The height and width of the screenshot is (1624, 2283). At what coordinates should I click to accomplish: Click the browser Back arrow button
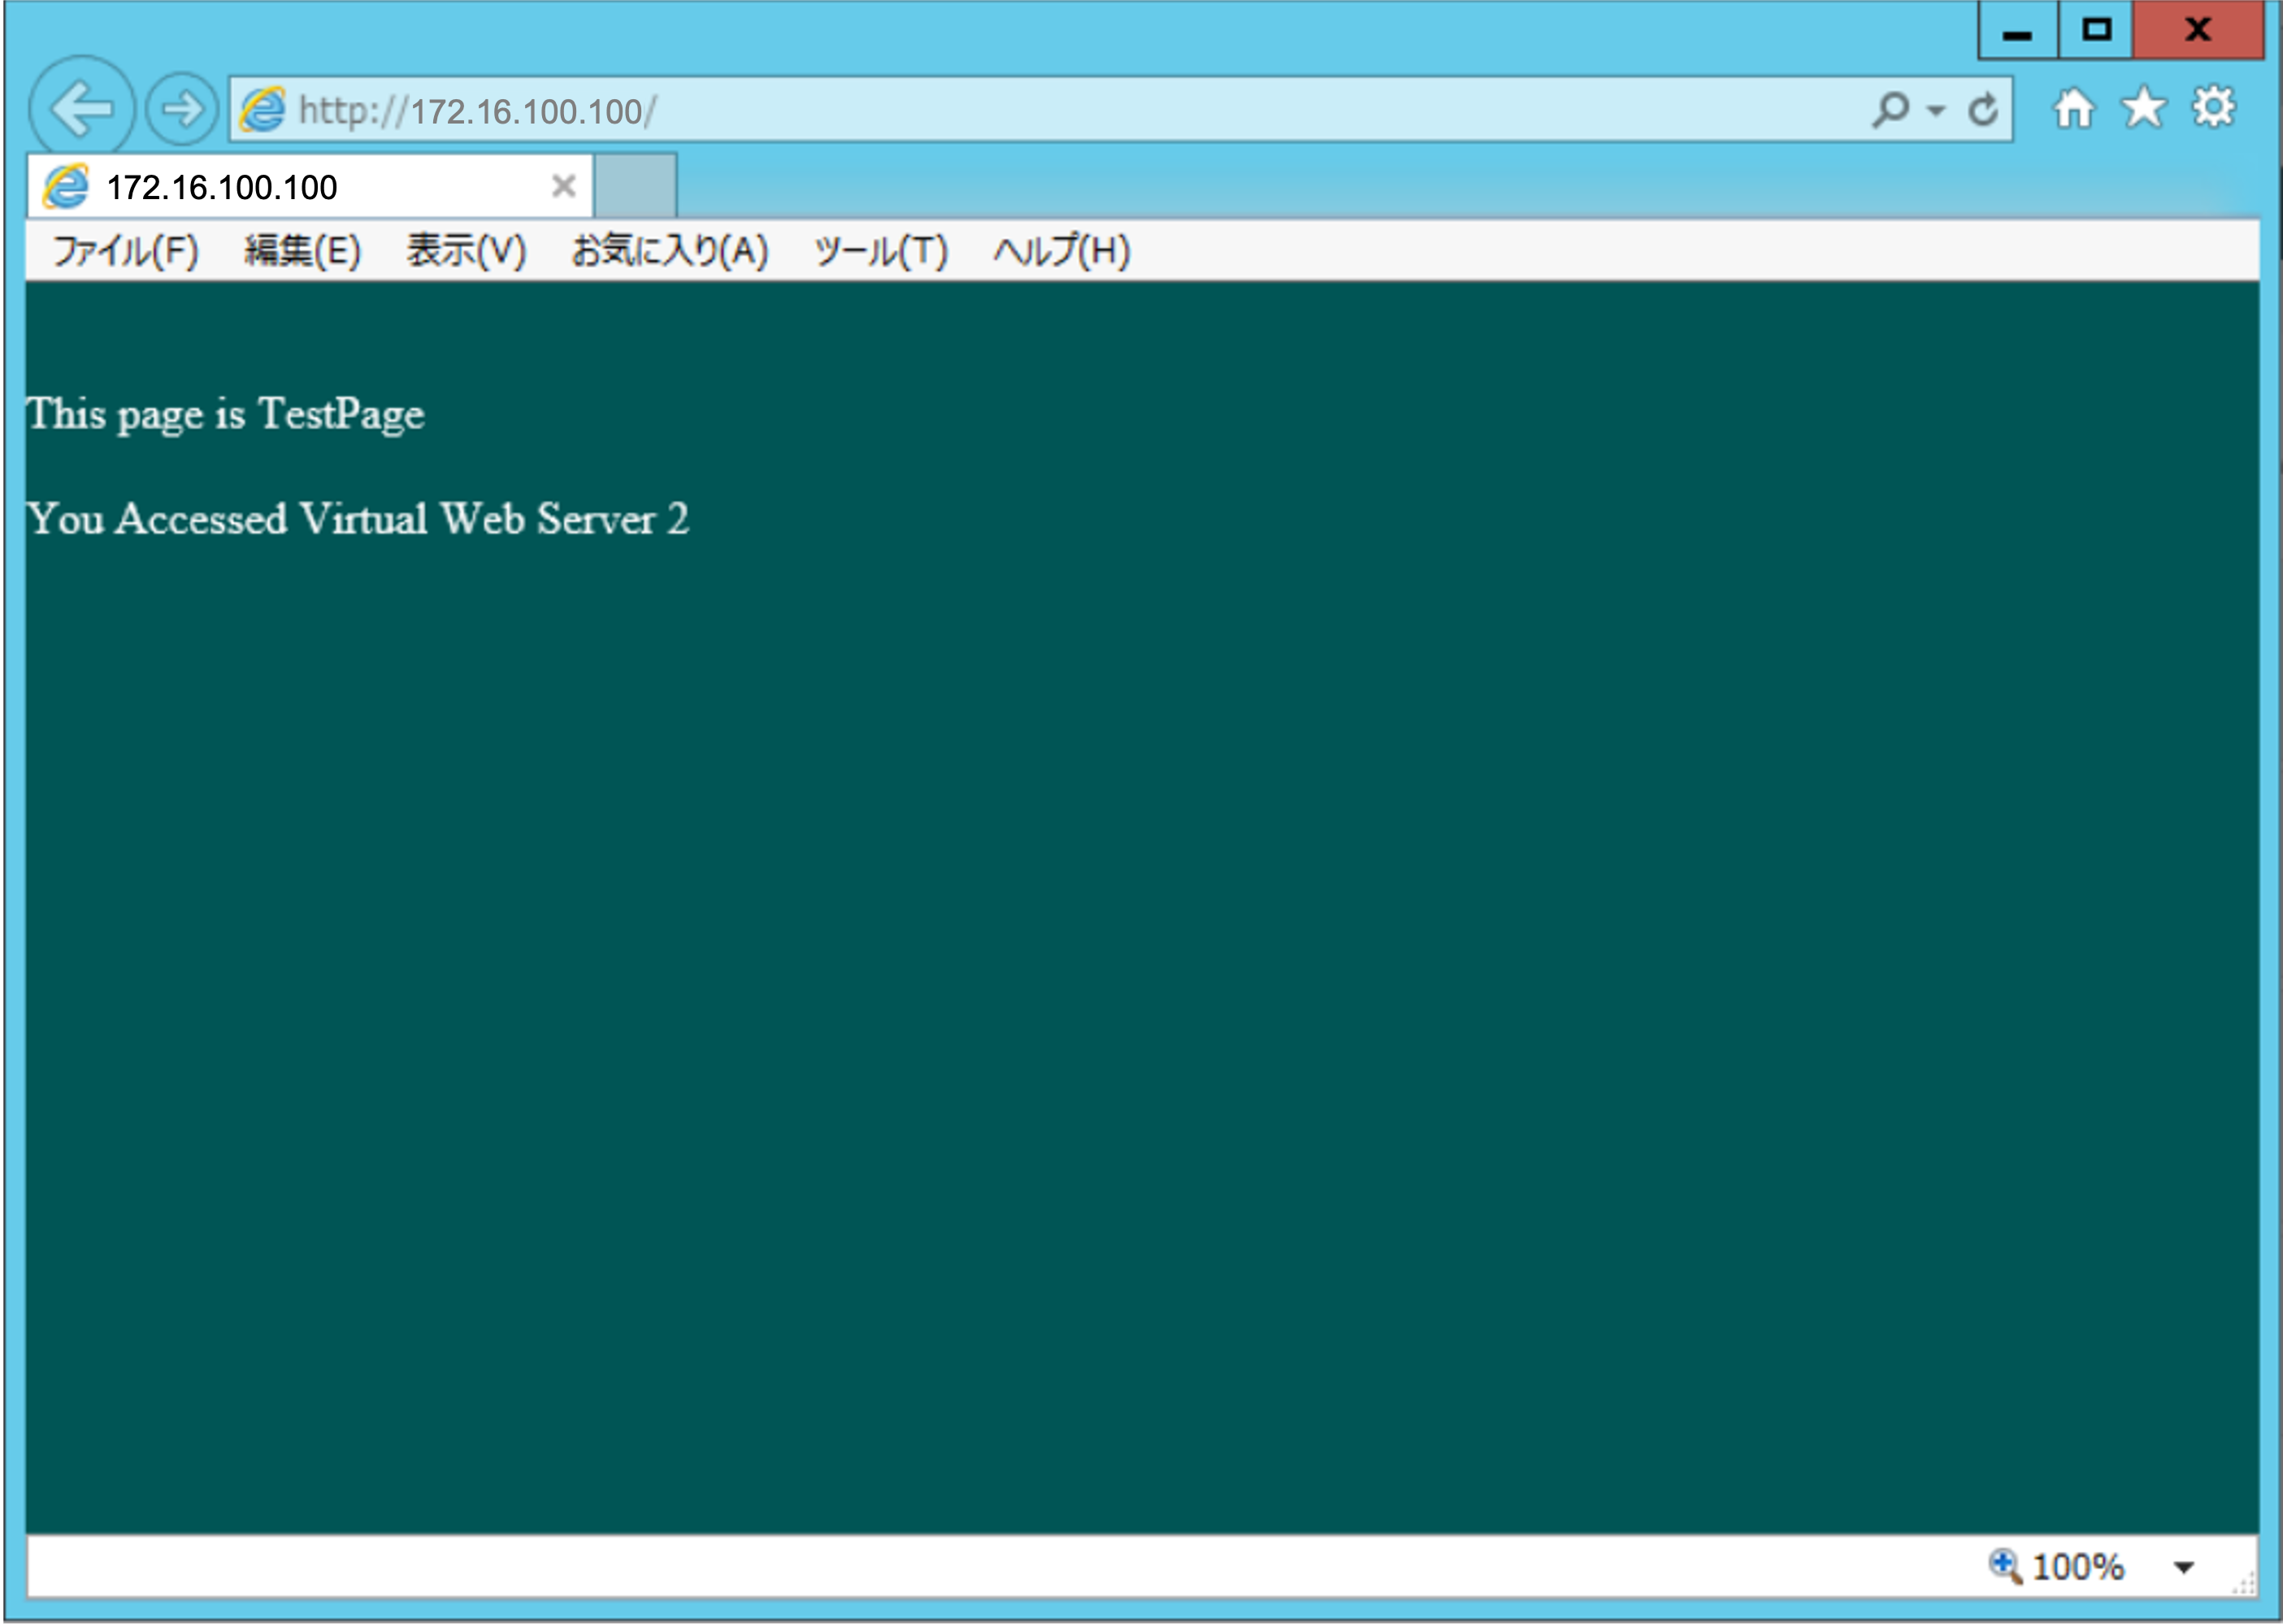82,108
